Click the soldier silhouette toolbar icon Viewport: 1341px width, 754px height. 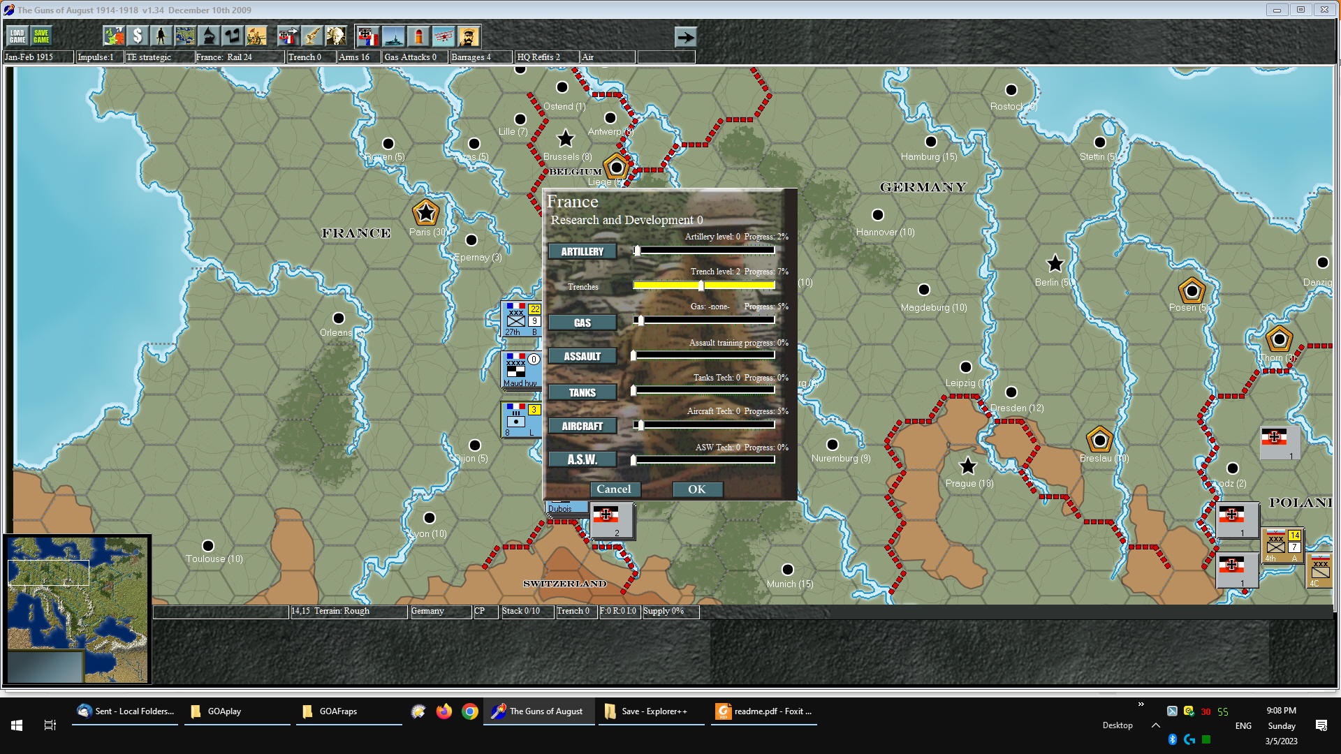click(161, 36)
